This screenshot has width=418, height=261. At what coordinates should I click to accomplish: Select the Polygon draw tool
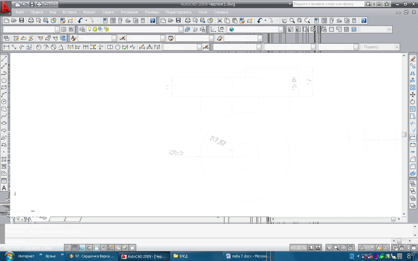4,80
